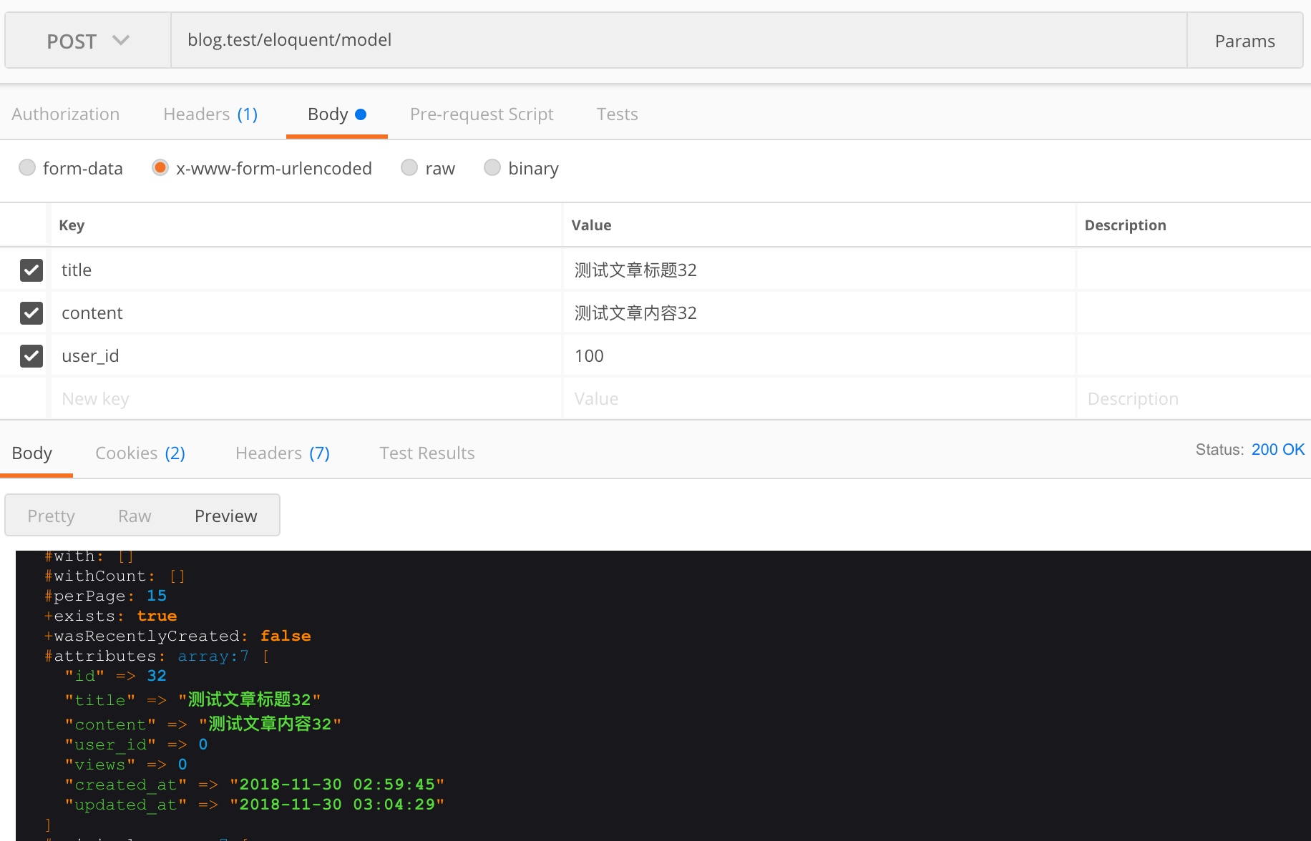Click the #withCount: [] line
This screenshot has width=1311, height=841.
pyautogui.click(x=115, y=576)
